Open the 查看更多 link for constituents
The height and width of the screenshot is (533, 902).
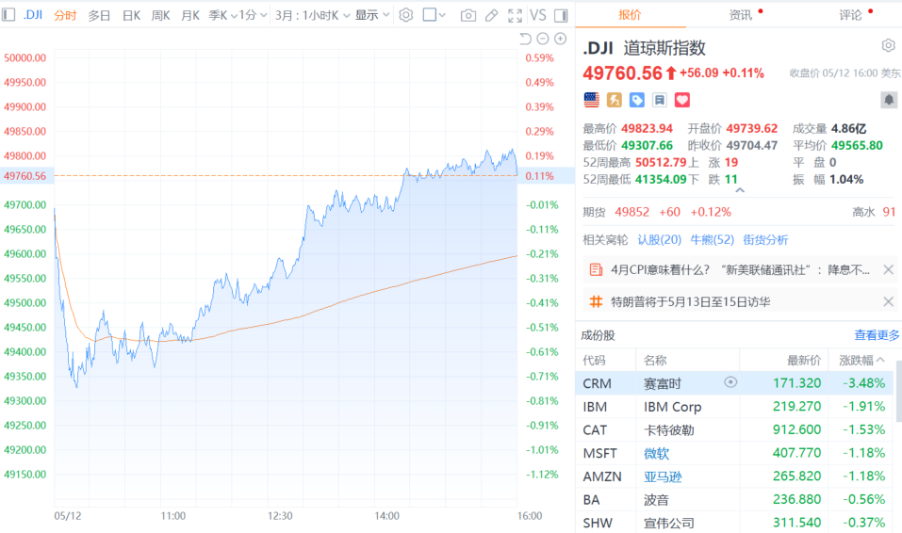tap(877, 335)
